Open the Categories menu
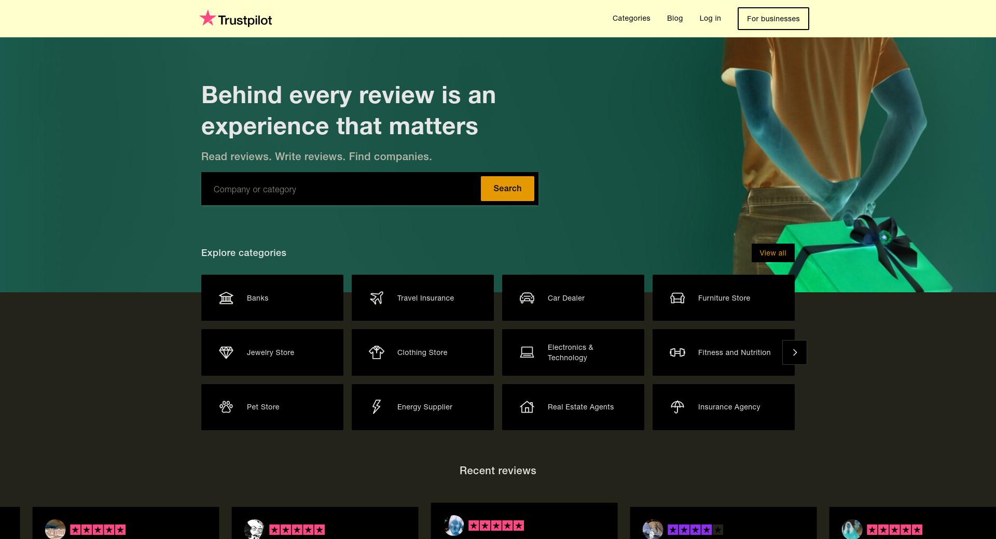Image resolution: width=996 pixels, height=539 pixels. tap(631, 18)
